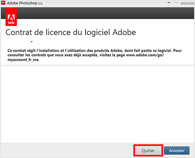Image resolution: width=195 pixels, height=158 pixels.
Task: Click the red Adobe logo
Action: click(11, 17)
